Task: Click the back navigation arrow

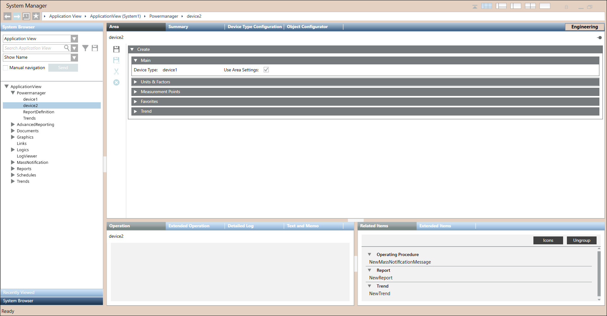Action: click(x=7, y=16)
